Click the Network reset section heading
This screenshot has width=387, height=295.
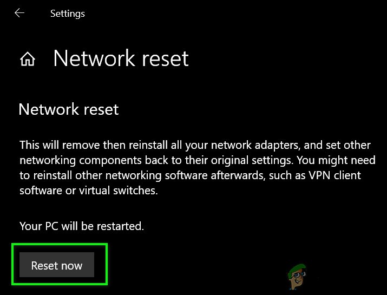(x=69, y=109)
